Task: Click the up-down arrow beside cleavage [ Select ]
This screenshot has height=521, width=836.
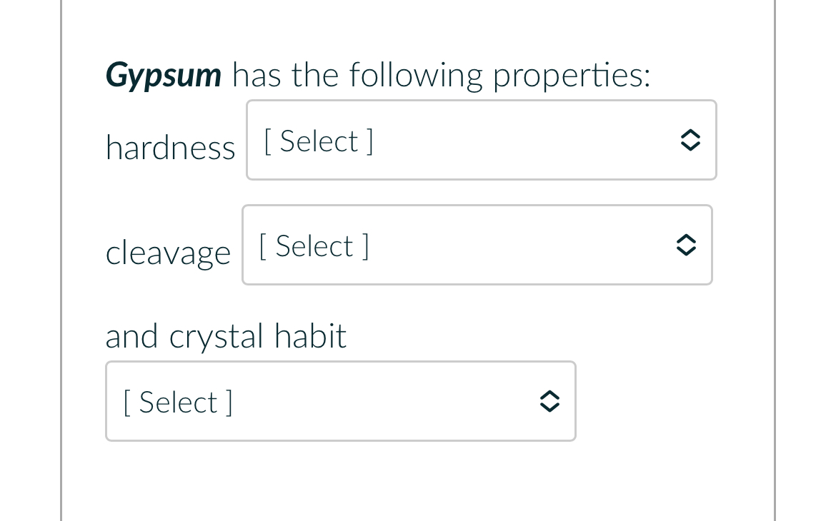Action: 685,245
